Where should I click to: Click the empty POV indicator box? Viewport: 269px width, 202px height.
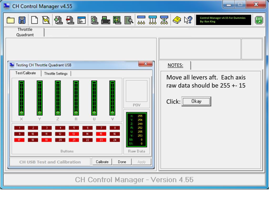[x=137, y=91]
